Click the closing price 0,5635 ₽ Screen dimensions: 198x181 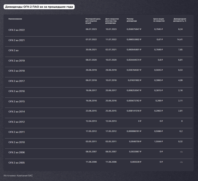[158, 70]
